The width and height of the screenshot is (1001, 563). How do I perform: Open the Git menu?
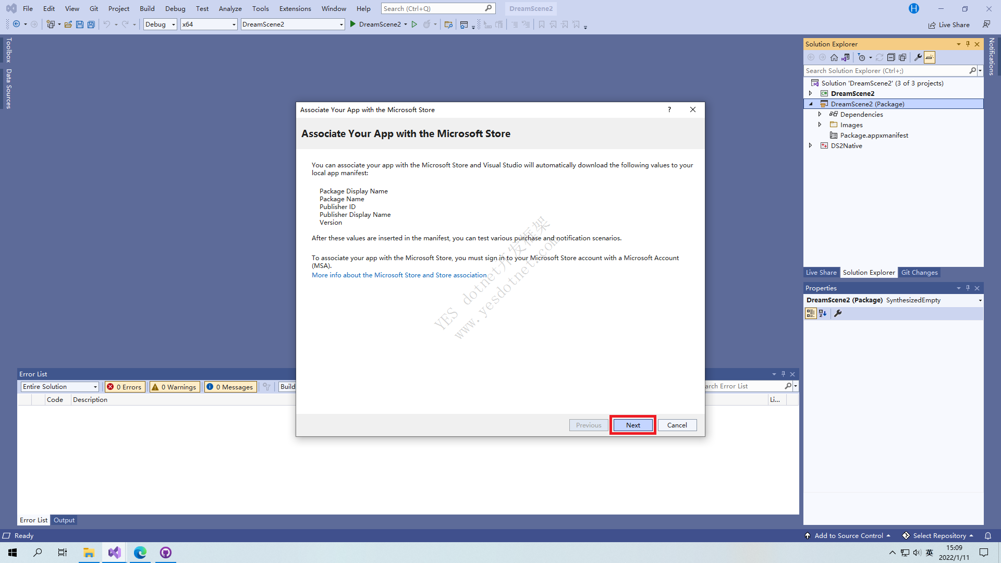click(94, 8)
